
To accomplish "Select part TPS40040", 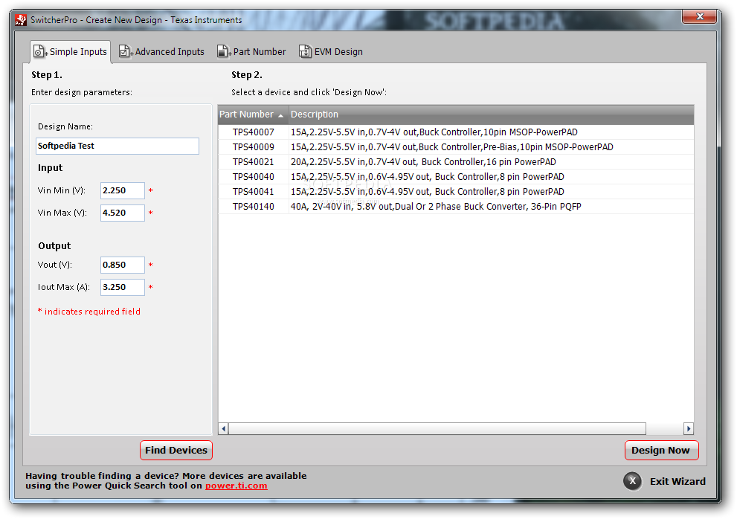I will [254, 177].
